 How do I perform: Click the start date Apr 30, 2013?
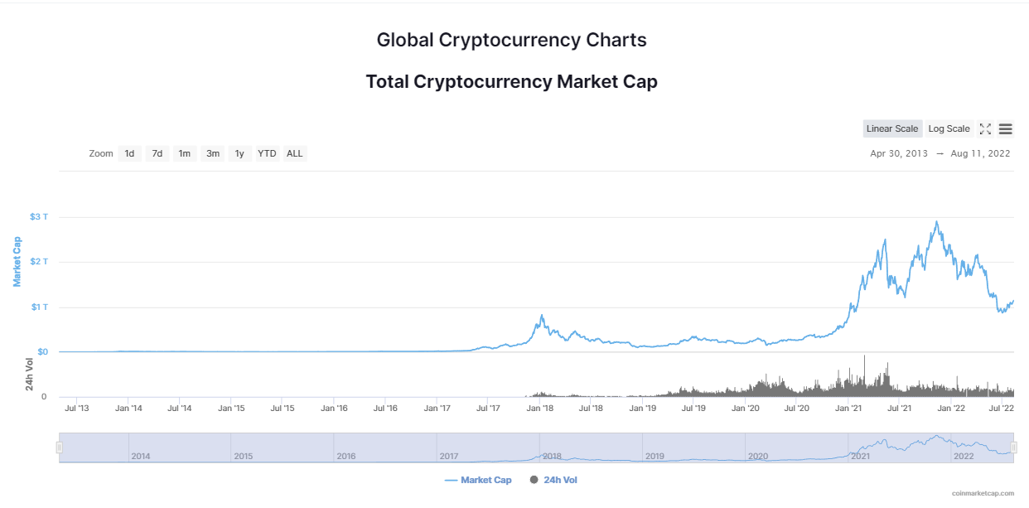899,153
